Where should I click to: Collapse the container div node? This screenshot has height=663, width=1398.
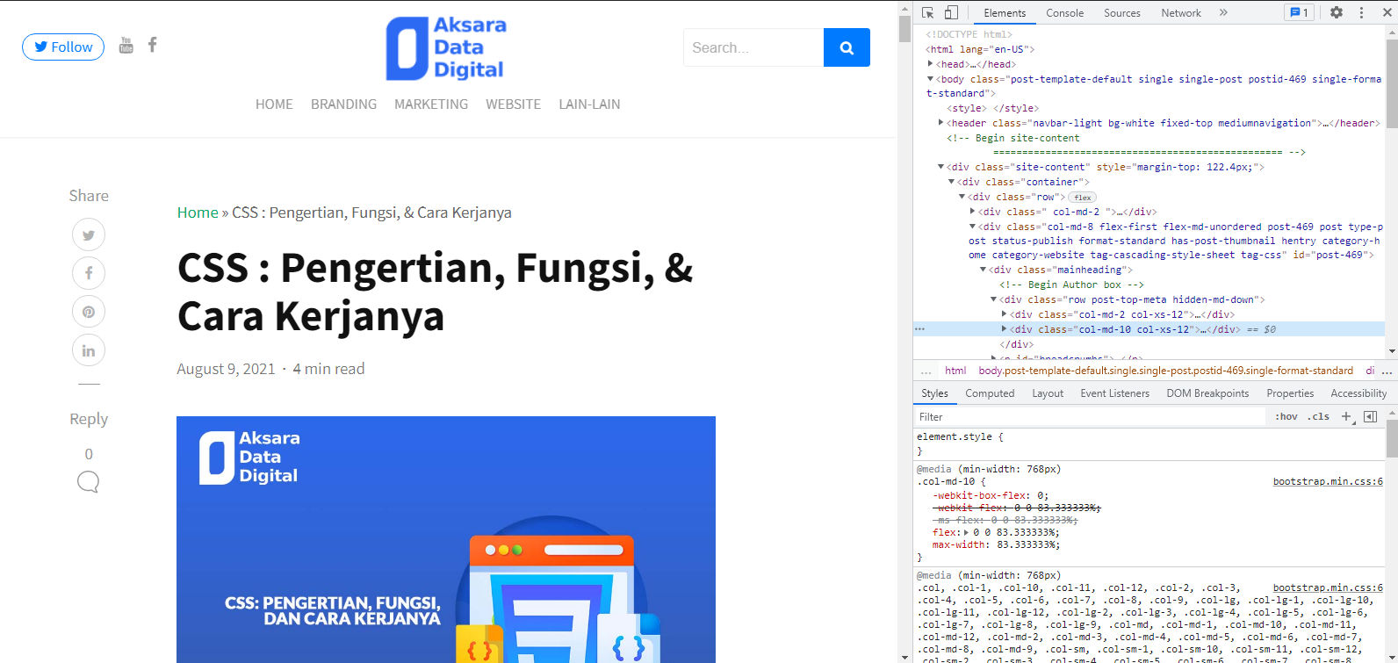click(952, 181)
